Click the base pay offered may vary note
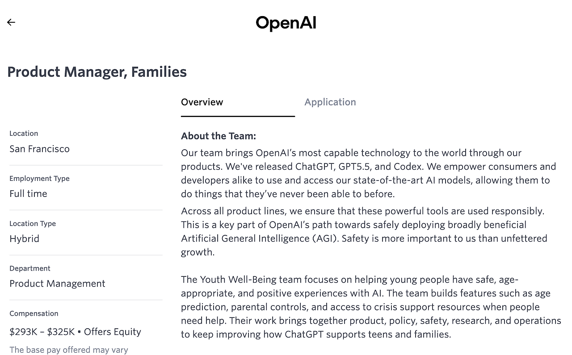Image resolution: width=572 pixels, height=355 pixels. click(x=69, y=350)
